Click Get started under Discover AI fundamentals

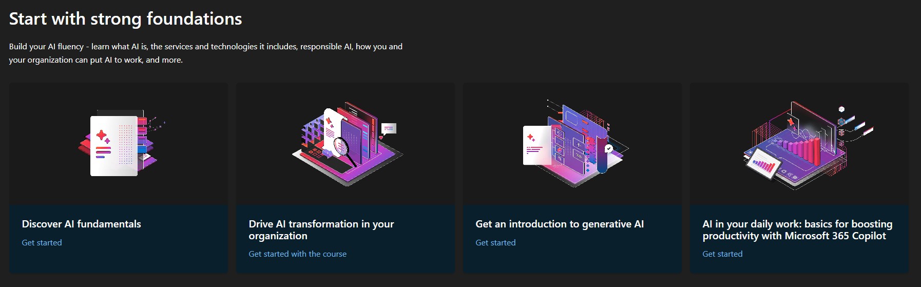[42, 242]
